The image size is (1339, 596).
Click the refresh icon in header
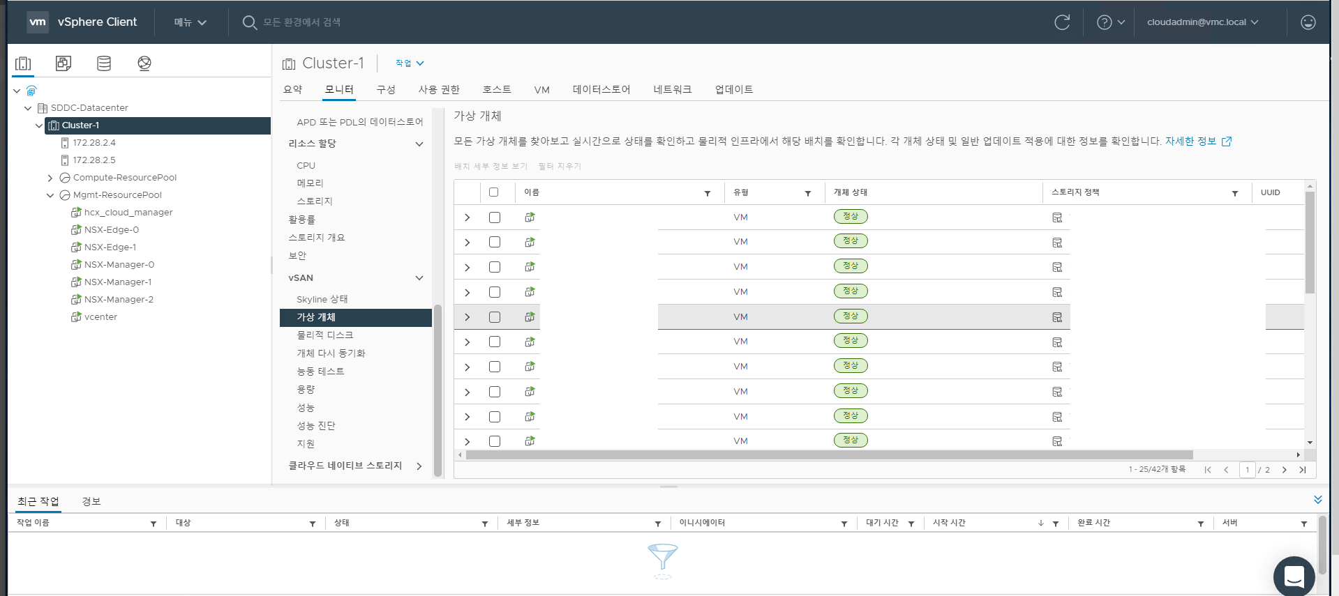point(1062,22)
